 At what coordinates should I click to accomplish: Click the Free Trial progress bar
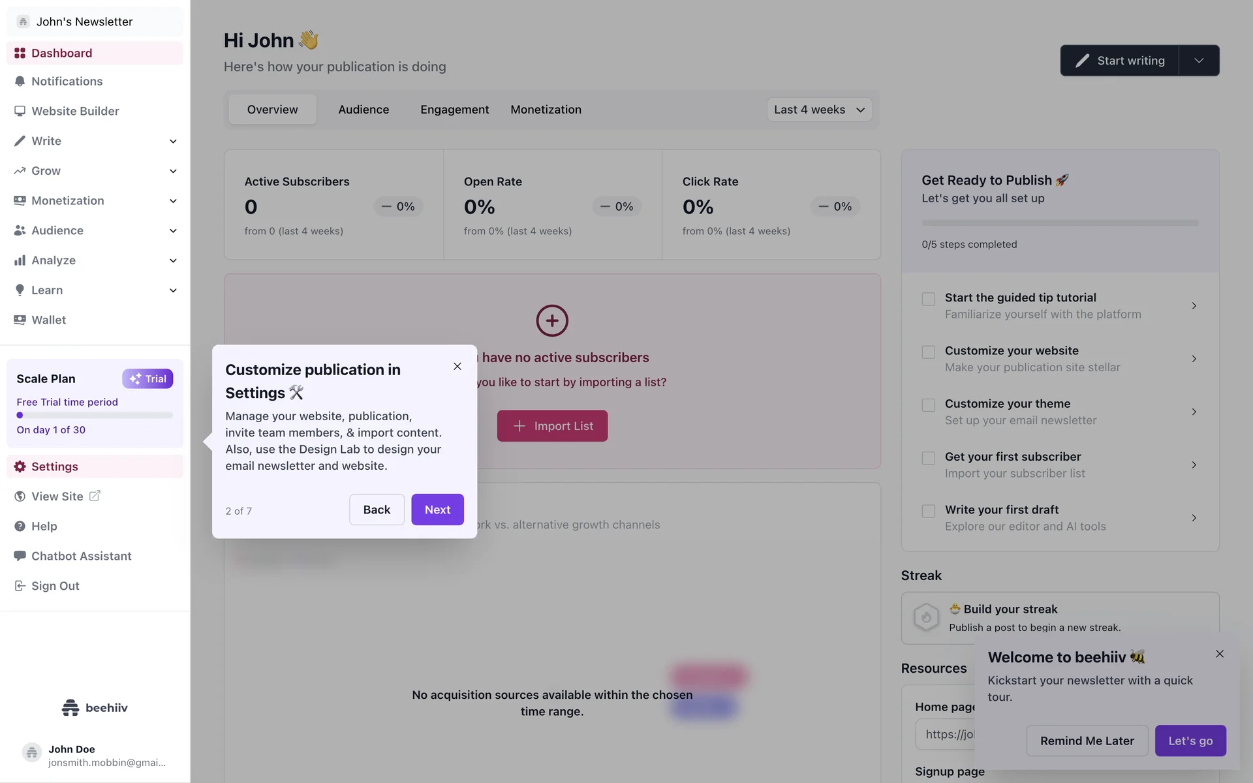click(95, 415)
